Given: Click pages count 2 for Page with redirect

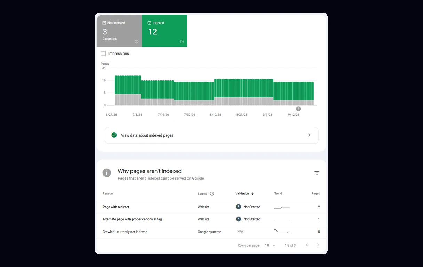Looking at the screenshot, I should click(x=319, y=207).
